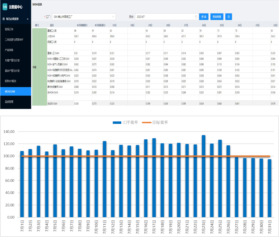The width and height of the screenshot is (279, 237).
Task: Open the calendar icon in month field
Action: click(196, 17)
